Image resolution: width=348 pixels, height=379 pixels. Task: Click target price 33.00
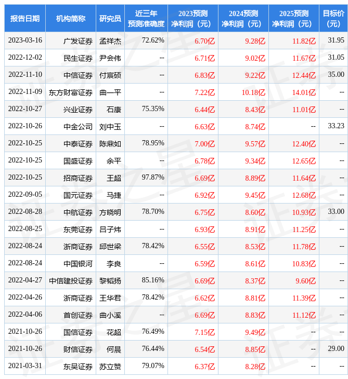[336, 212]
